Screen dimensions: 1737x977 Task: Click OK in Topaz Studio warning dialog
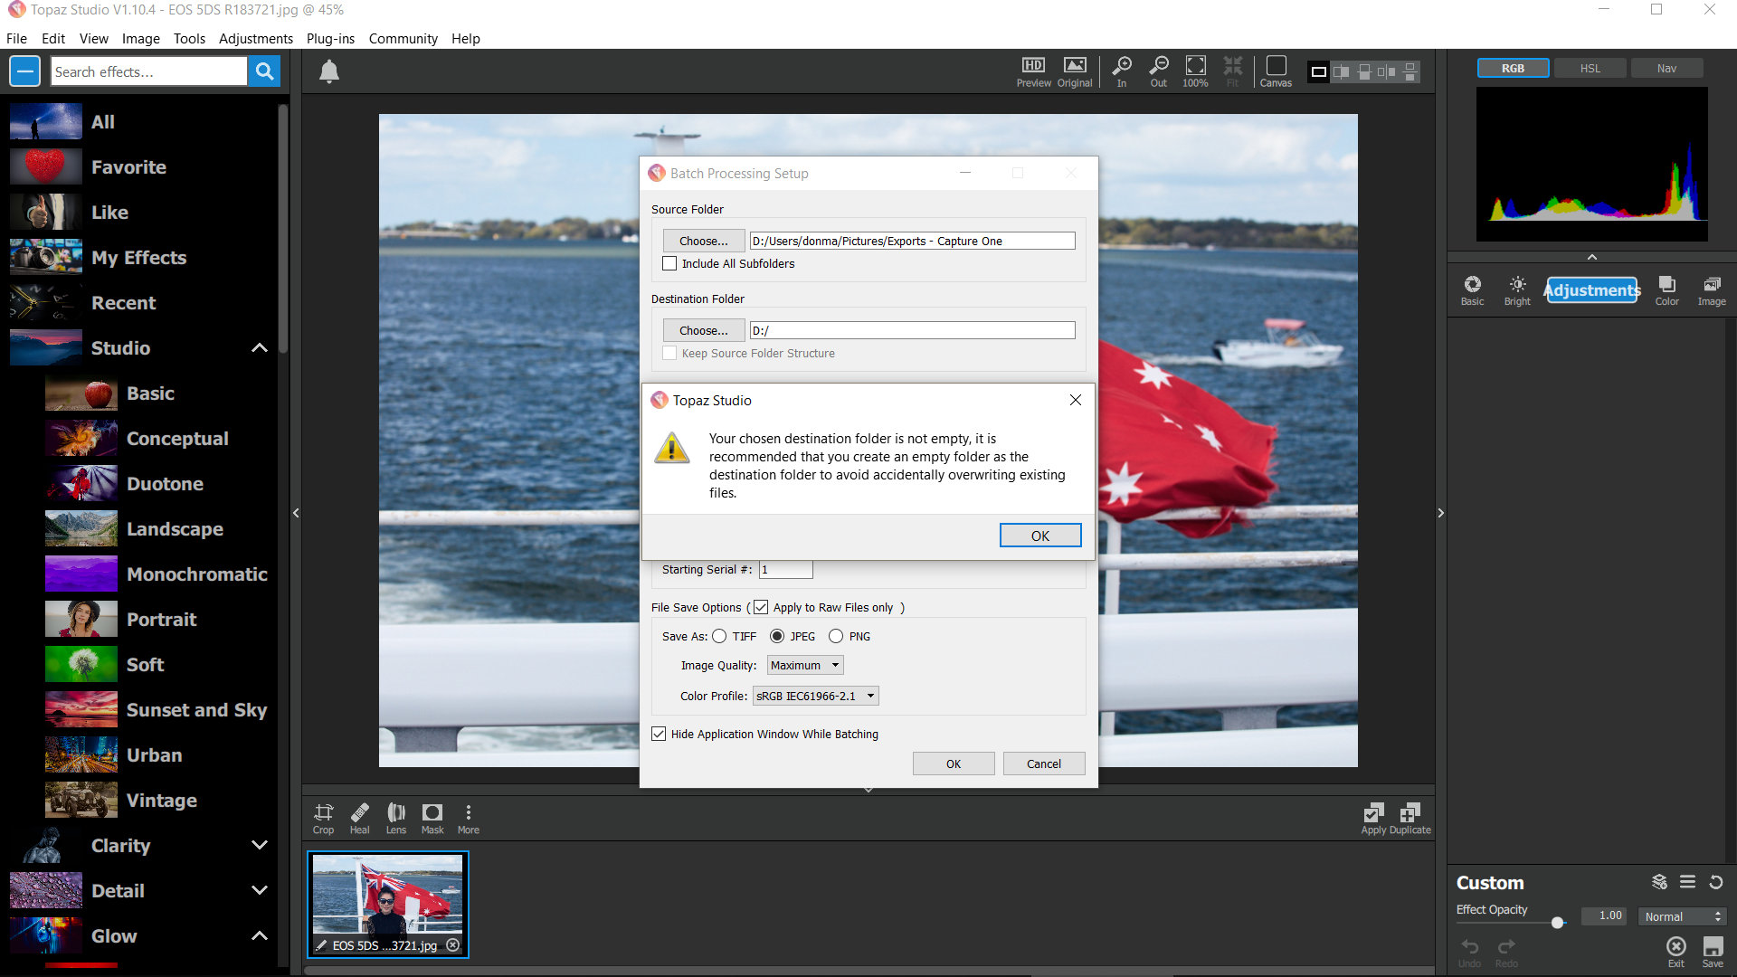[1040, 536]
